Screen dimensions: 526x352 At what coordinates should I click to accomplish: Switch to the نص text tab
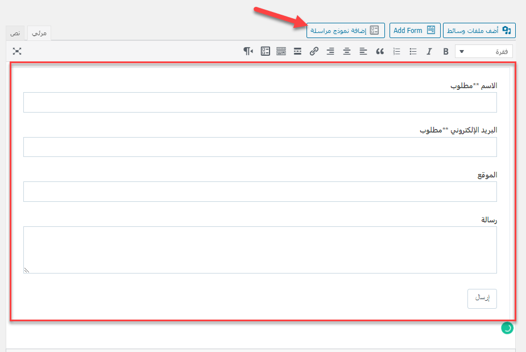(x=15, y=33)
